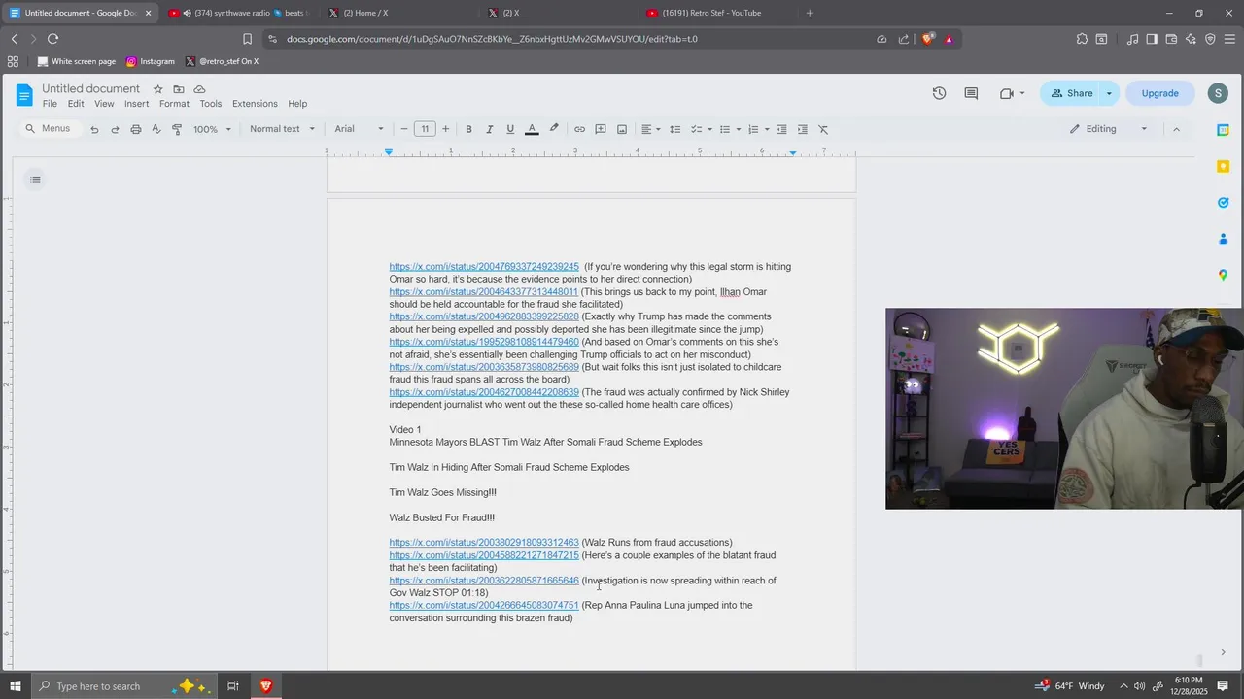The image size is (1244, 699).
Task: Click the Undo arrow in toolbar
Action: pyautogui.click(x=94, y=129)
